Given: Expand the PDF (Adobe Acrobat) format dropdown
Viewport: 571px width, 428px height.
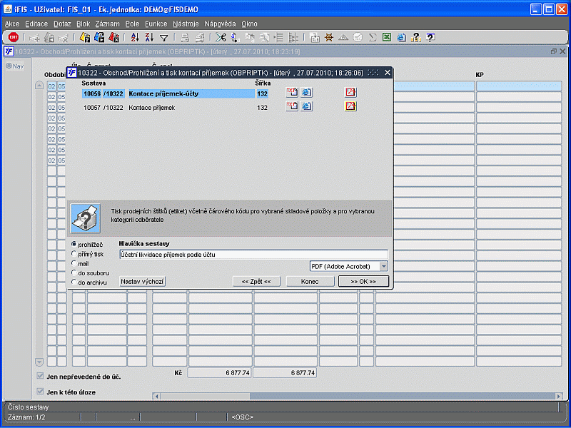Looking at the screenshot, I should (384, 266).
